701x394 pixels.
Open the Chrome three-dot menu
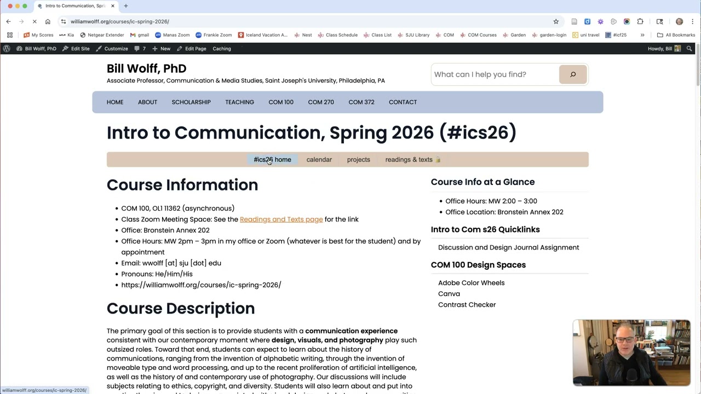click(x=692, y=21)
